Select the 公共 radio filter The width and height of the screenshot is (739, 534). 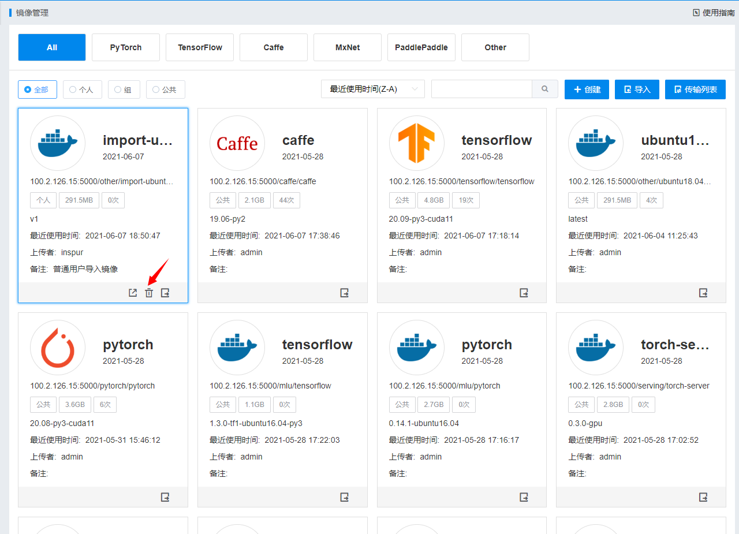(x=165, y=89)
